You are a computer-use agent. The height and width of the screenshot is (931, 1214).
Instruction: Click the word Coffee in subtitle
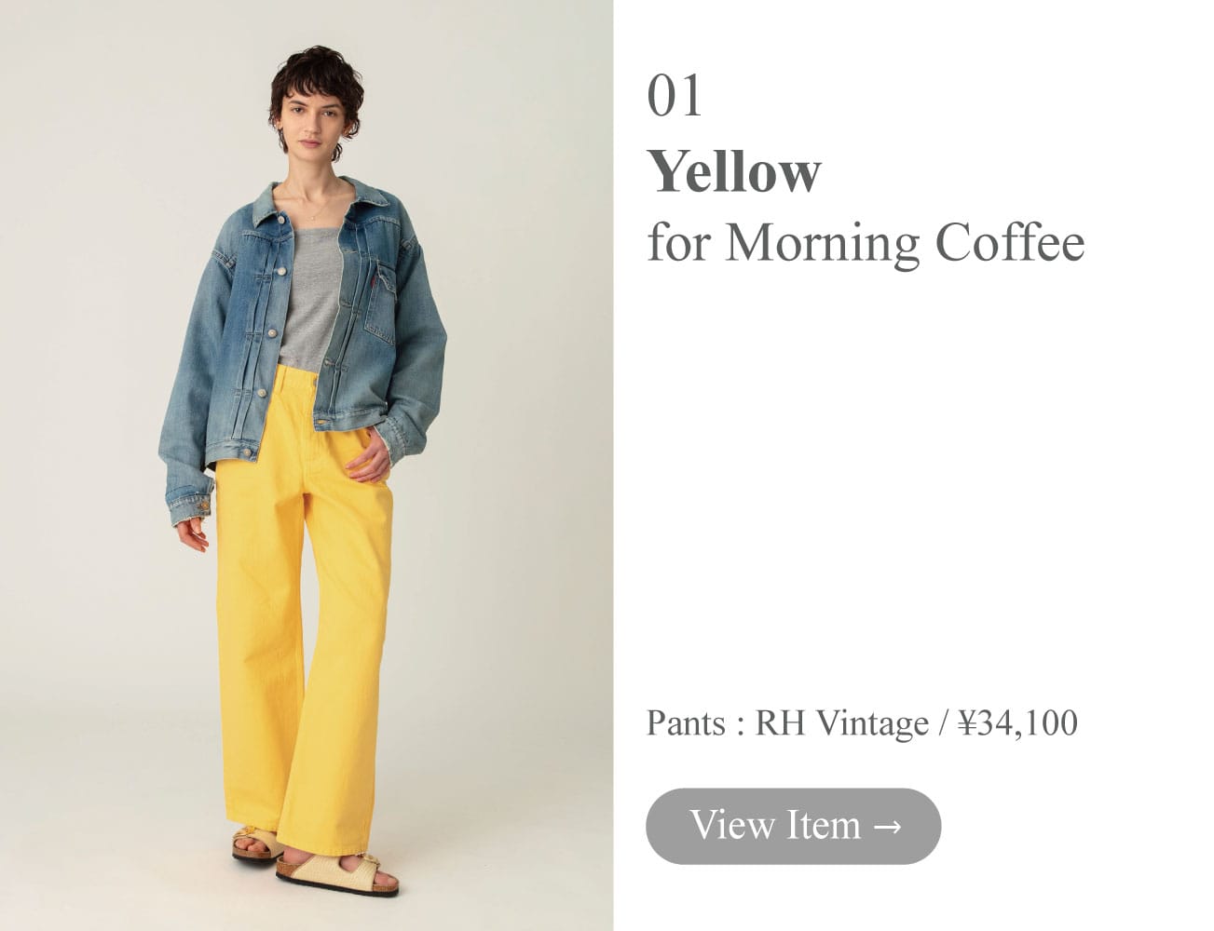coord(1010,242)
